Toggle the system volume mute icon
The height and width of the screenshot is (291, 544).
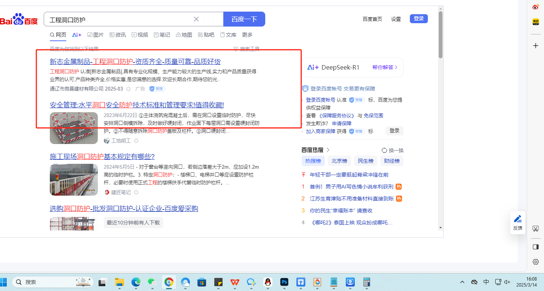coord(507,282)
